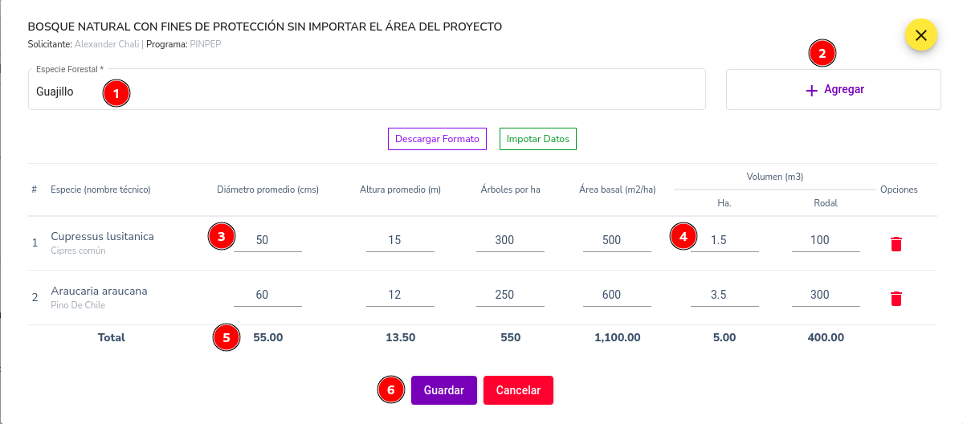The width and height of the screenshot is (963, 424).
Task: Edit height value 15 for Cupressus
Action: 401,240
